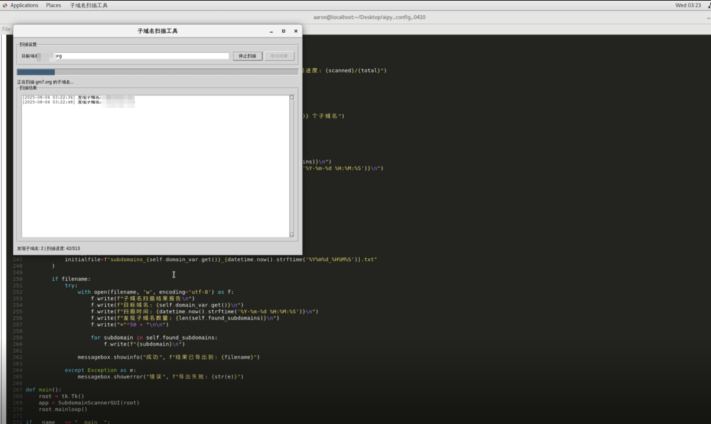
Task: Click the results scrollbar up arrow
Action: pyautogui.click(x=292, y=97)
